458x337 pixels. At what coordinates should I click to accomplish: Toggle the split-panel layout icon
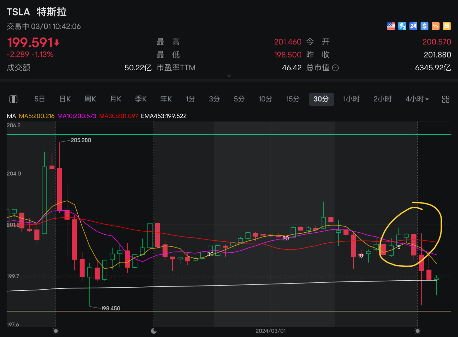click(x=13, y=99)
